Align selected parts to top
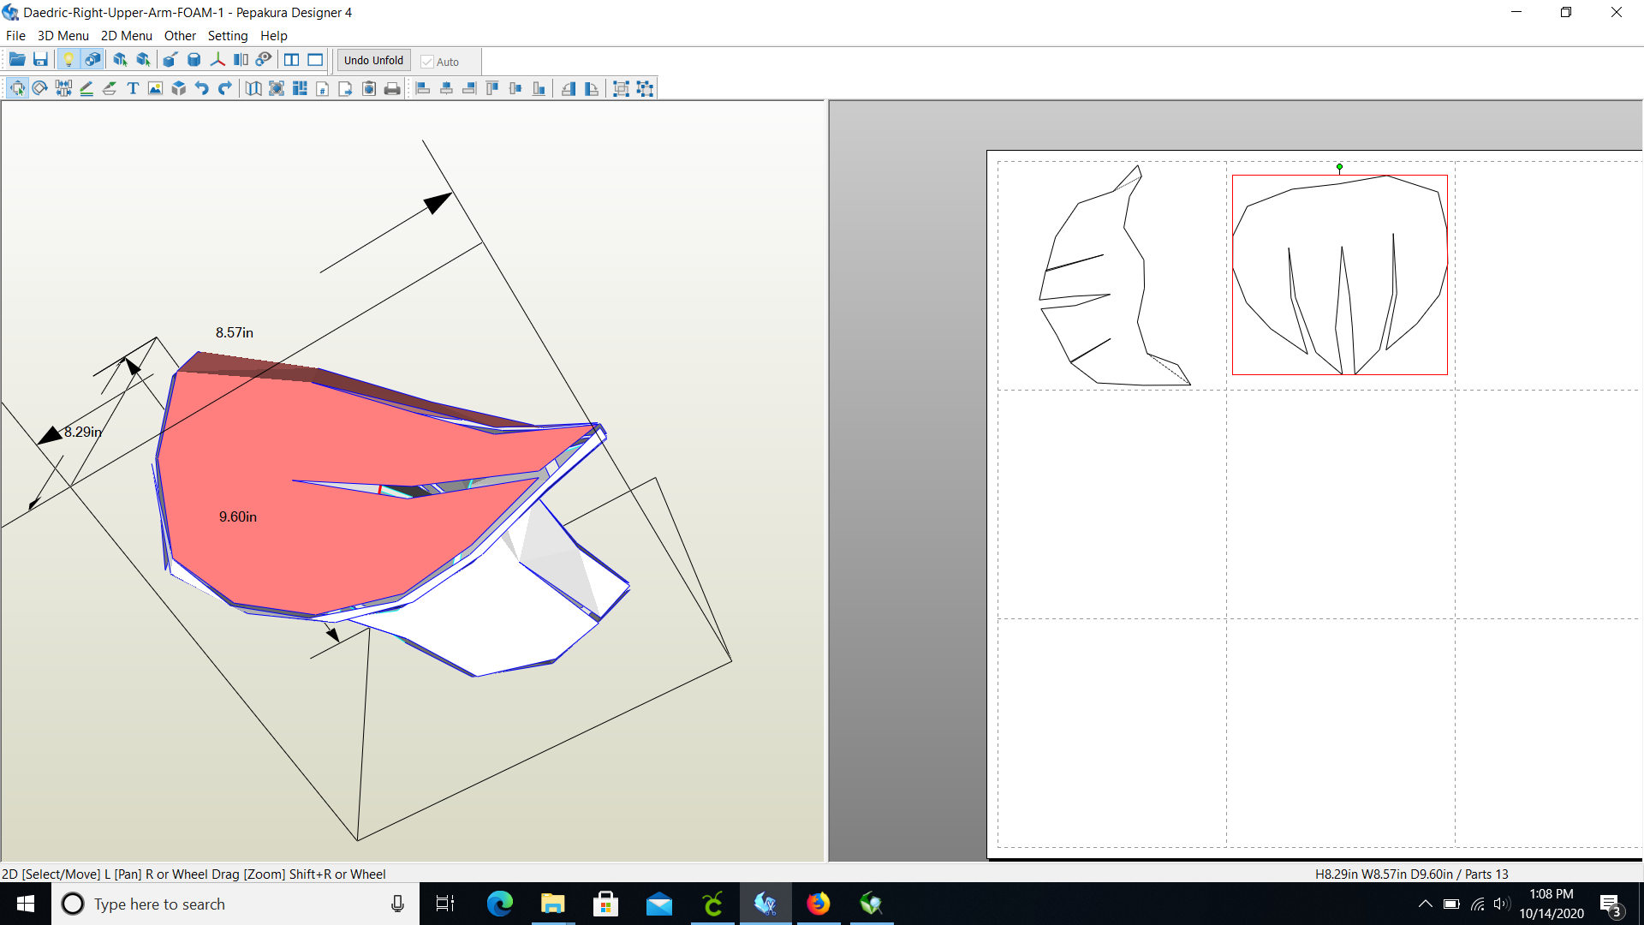Image resolution: width=1644 pixels, height=925 pixels. tap(492, 88)
